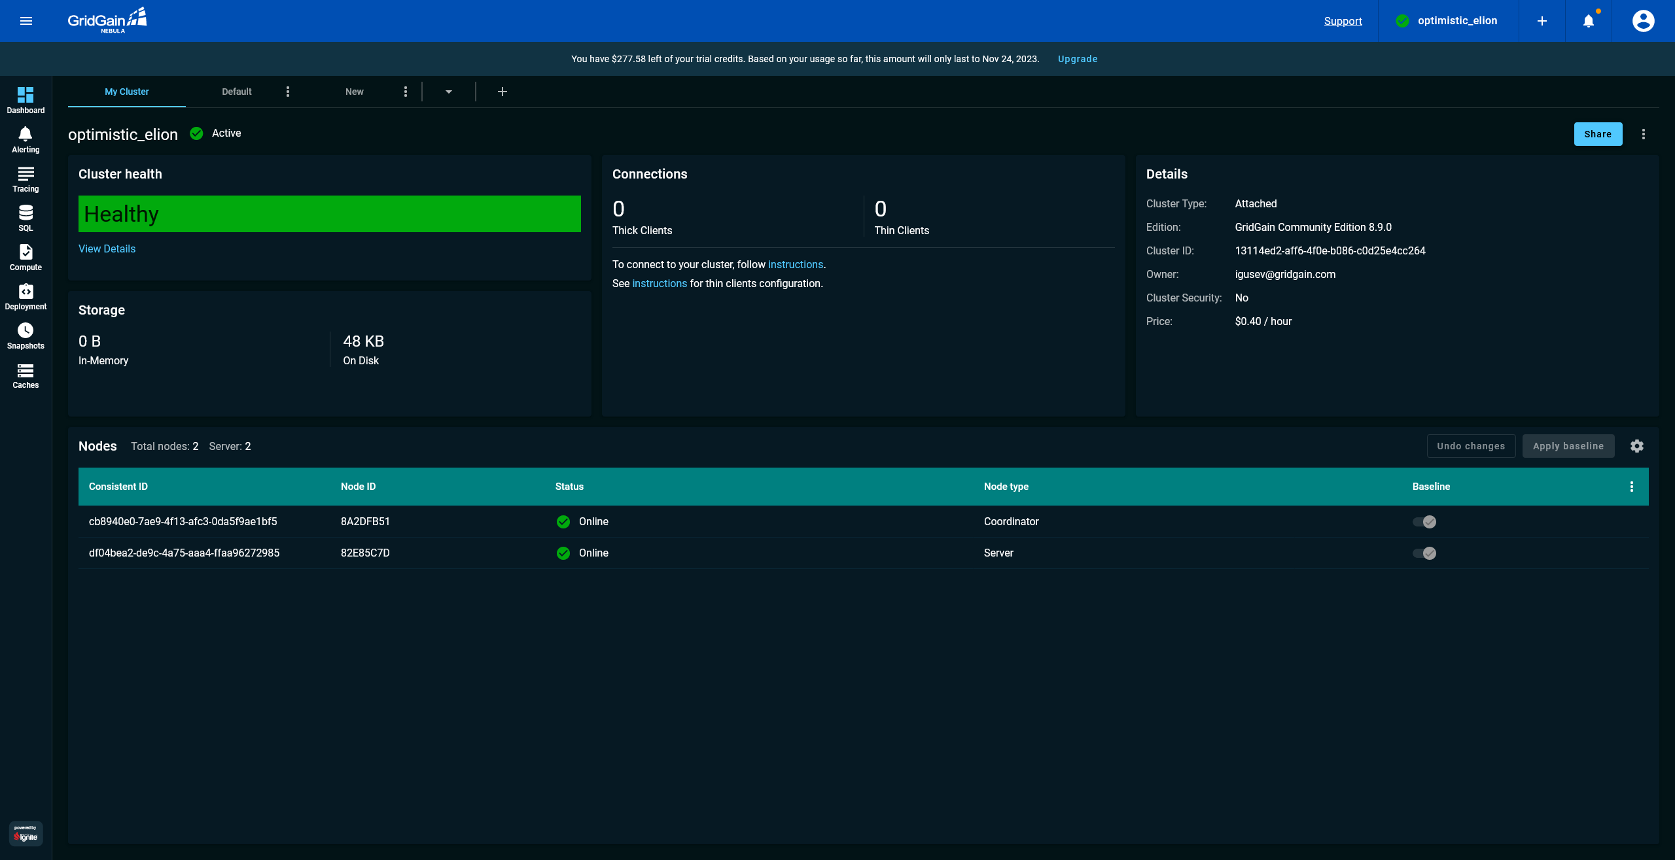1675x860 pixels.
Task: Open the hamburger navigation menu
Action: pyautogui.click(x=26, y=21)
